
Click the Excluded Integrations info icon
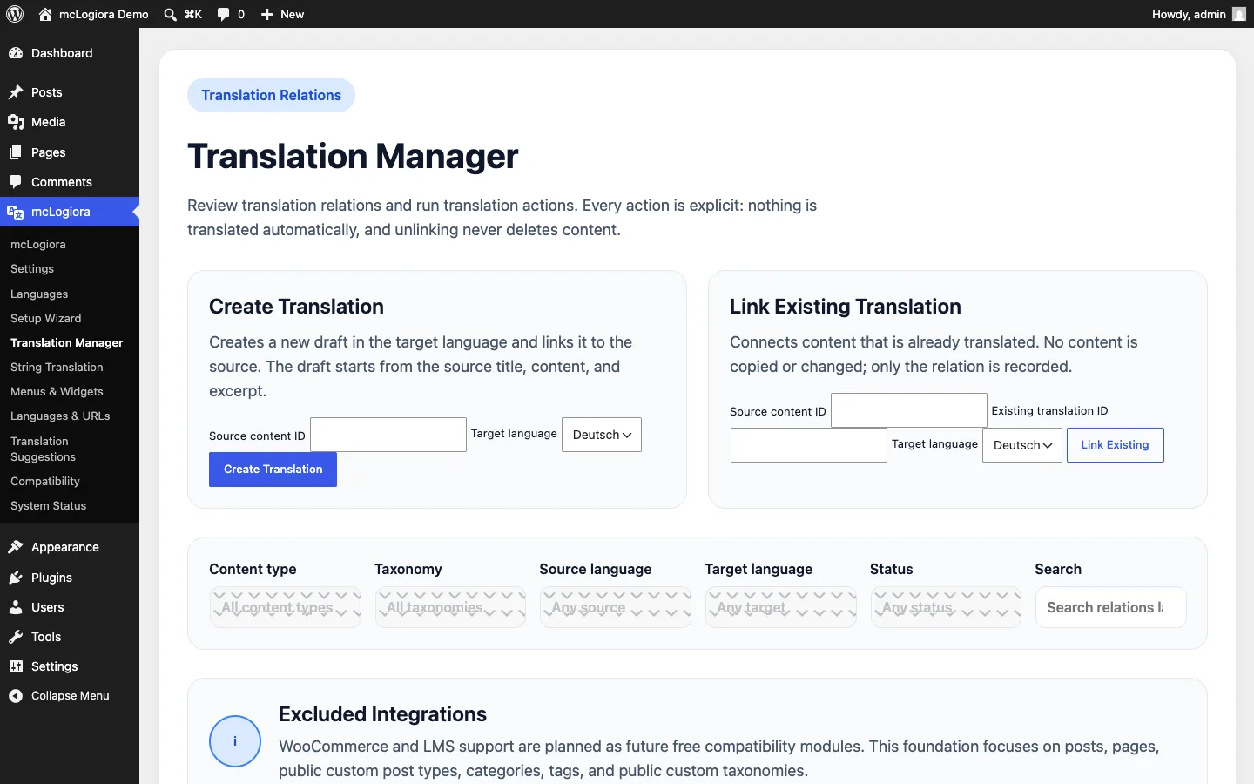(x=235, y=741)
